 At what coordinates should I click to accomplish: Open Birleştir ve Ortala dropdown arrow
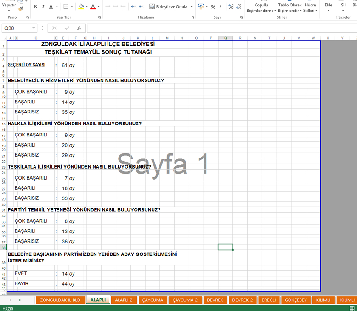(192, 6)
